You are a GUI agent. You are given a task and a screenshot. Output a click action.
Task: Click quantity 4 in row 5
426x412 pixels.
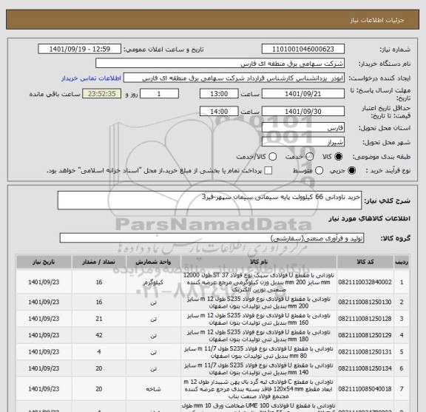pyautogui.click(x=99, y=352)
